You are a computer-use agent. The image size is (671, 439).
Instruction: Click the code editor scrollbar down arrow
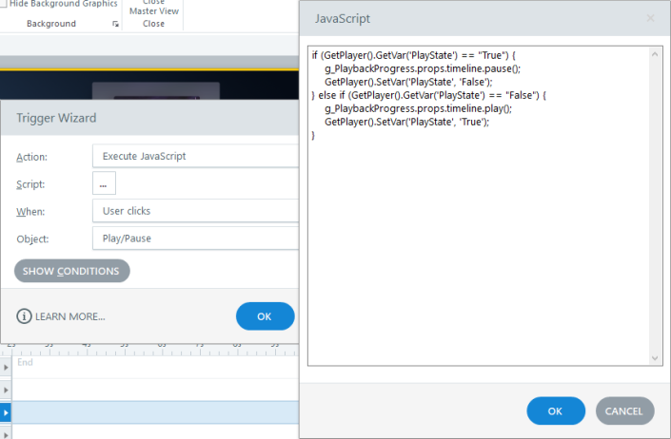point(655,357)
